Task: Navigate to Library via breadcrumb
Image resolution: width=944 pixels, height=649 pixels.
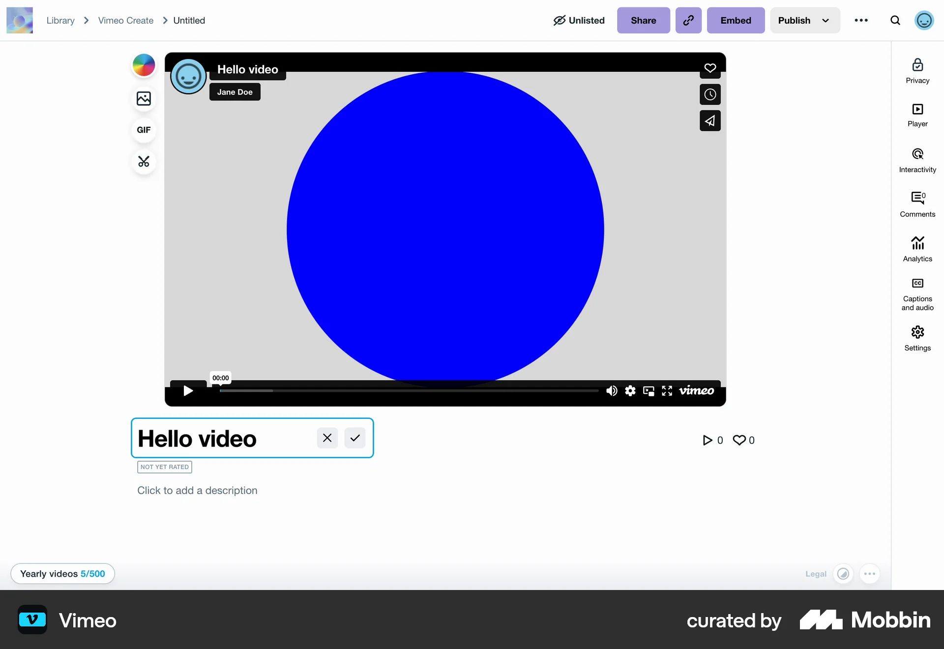Action: click(60, 20)
